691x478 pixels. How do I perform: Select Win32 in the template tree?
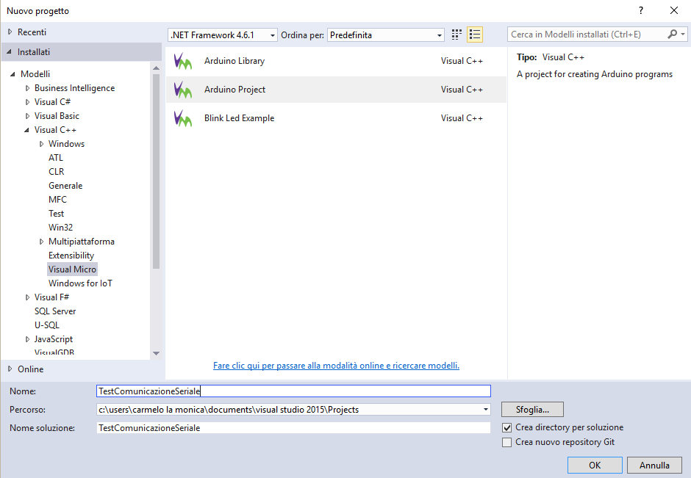61,228
